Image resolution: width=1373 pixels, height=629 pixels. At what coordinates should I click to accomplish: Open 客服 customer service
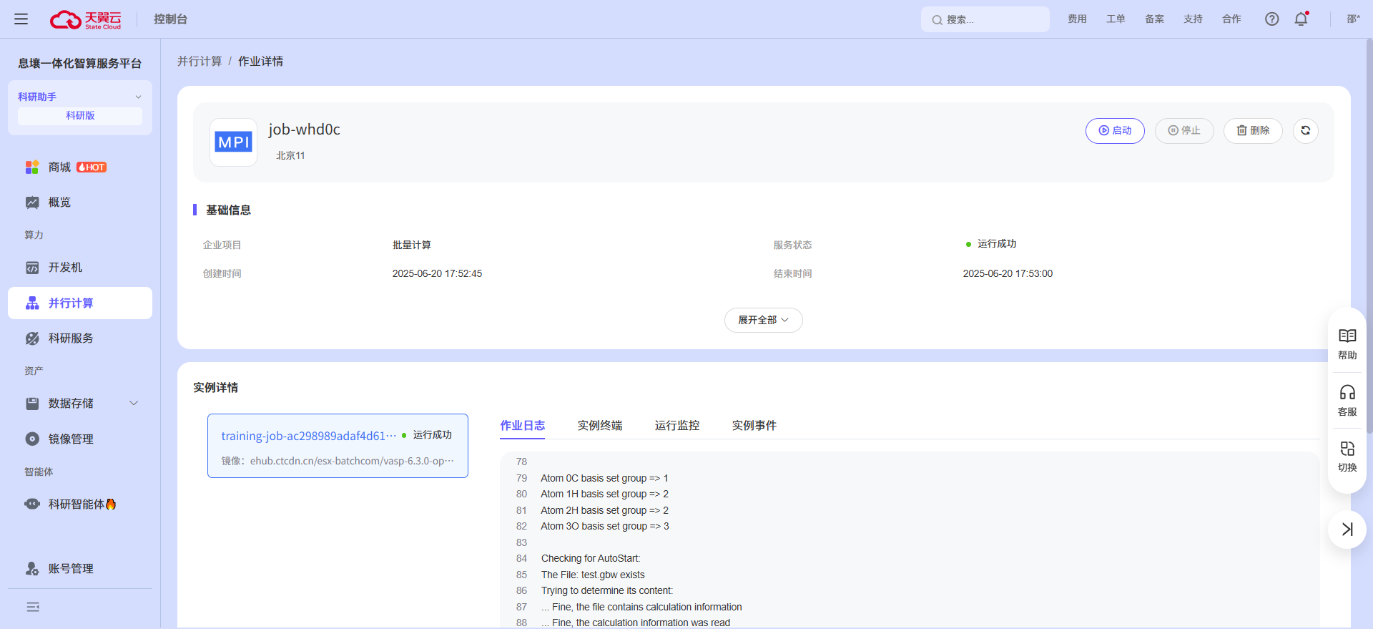[1347, 401]
